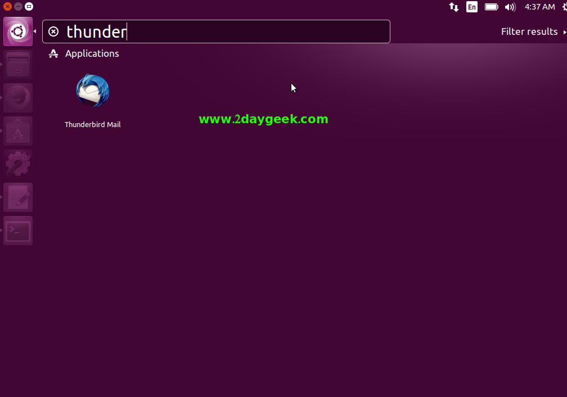Open the Terminal launcher icon

tap(18, 231)
